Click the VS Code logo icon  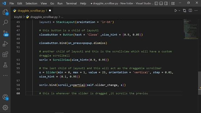pos(4,3)
